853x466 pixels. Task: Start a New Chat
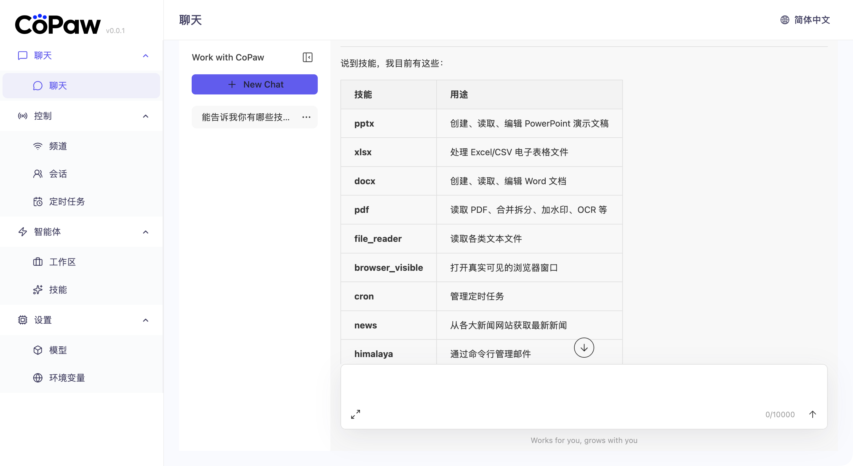(x=254, y=84)
